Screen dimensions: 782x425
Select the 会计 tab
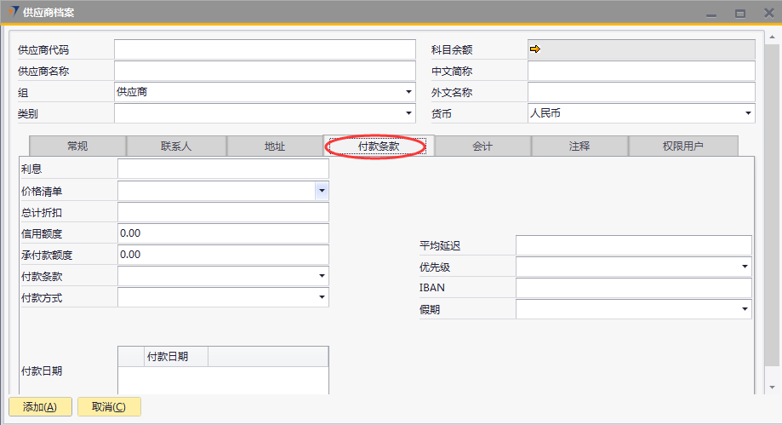[x=482, y=146]
